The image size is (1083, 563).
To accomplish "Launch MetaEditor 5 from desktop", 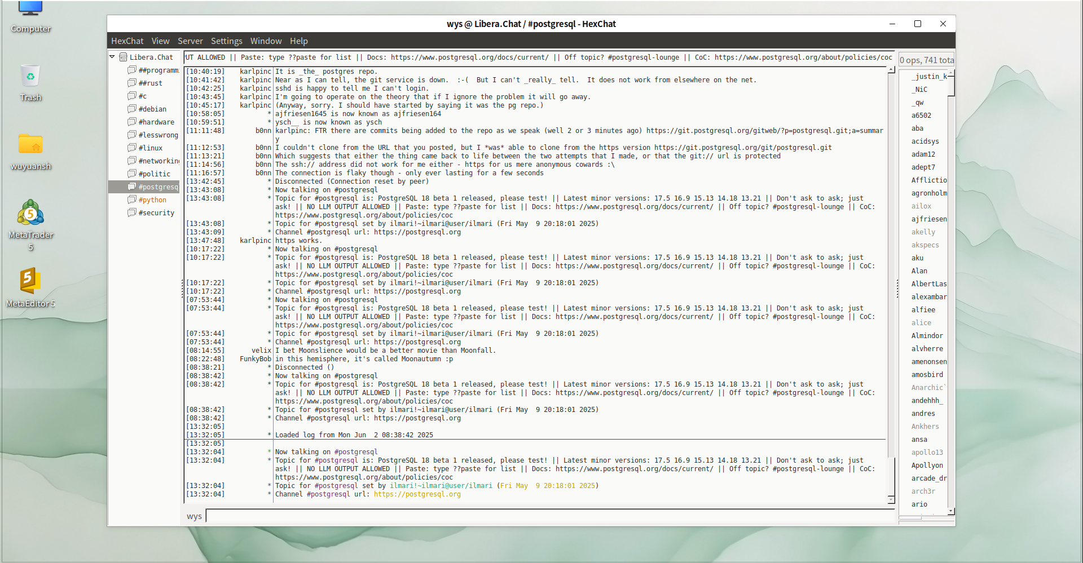I will (30, 281).
